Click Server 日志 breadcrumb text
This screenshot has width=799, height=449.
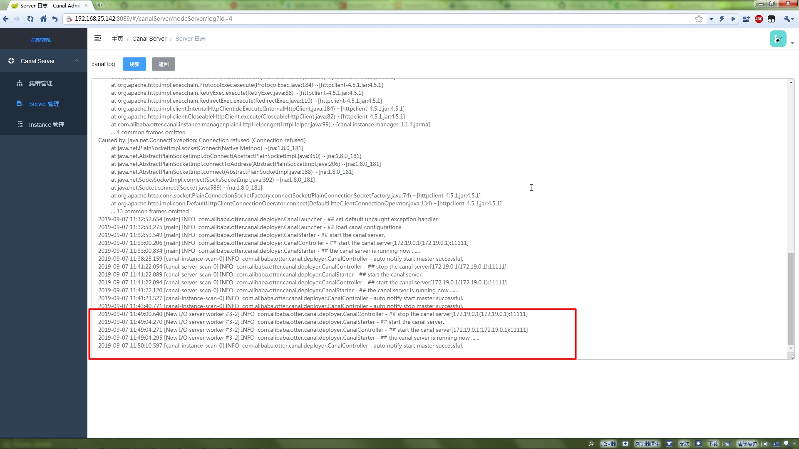[191, 39]
